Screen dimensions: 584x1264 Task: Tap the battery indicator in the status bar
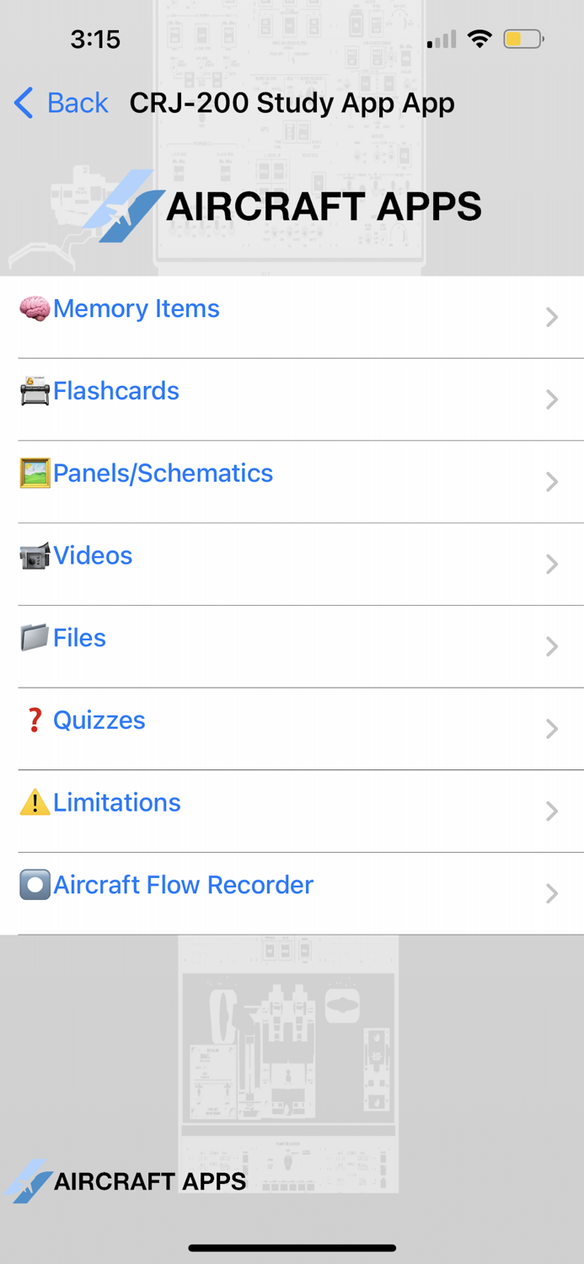tap(522, 38)
